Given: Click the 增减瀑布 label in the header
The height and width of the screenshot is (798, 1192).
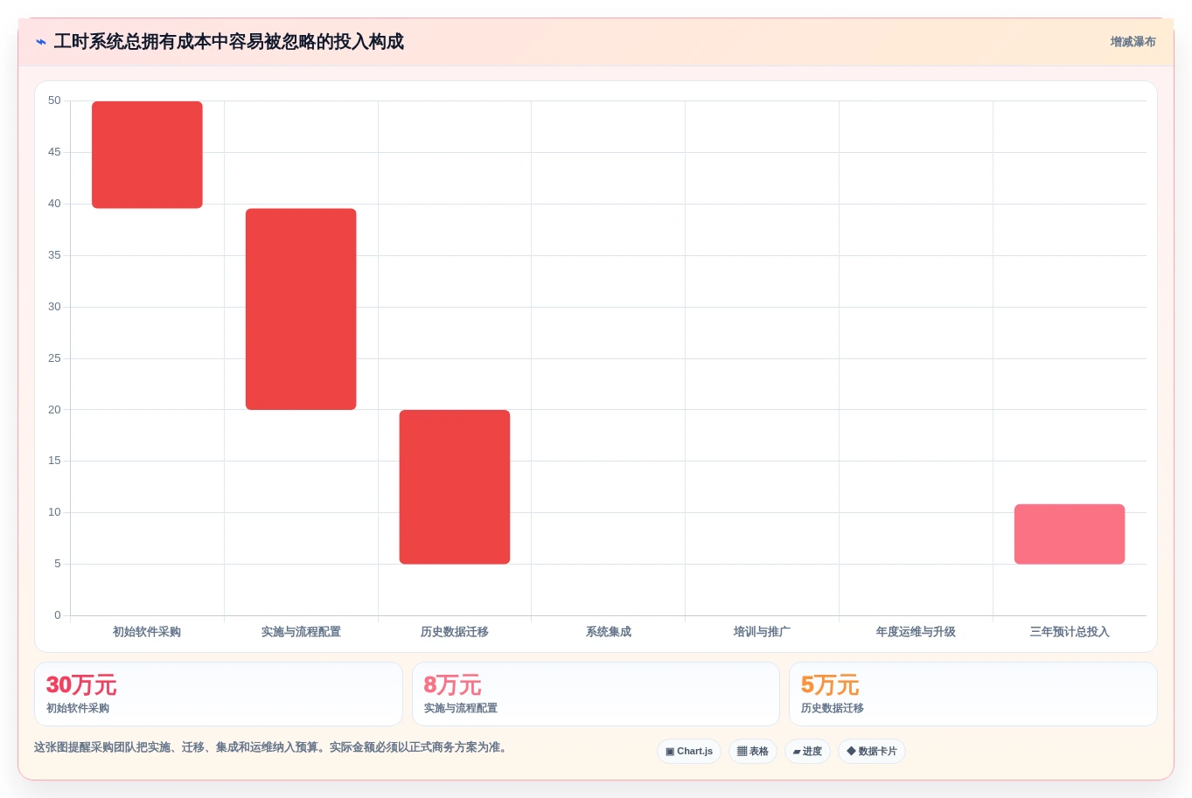Looking at the screenshot, I should click(1133, 42).
